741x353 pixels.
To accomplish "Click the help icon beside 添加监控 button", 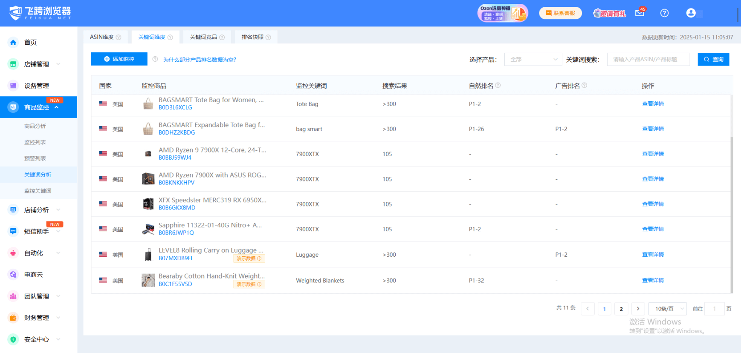I will [155, 59].
